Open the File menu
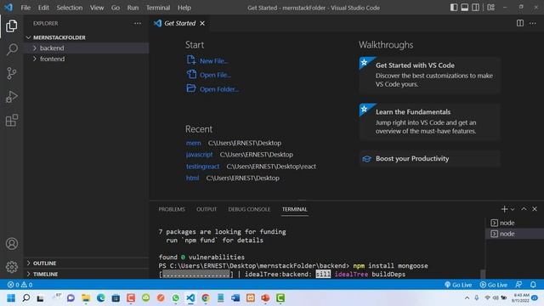The height and width of the screenshot is (306, 544). 25,8
